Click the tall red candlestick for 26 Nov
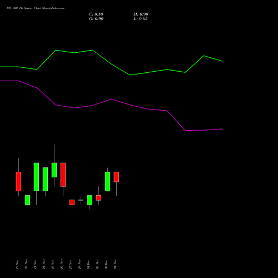Viewport: 278px width, 278px height. click(63, 175)
